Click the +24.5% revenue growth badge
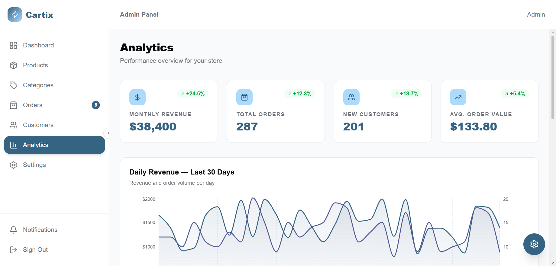The image size is (556, 266). point(193,94)
